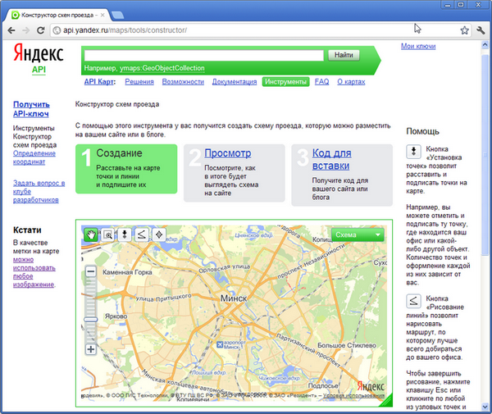Click the Минск city label on map
492x414 pixels.
[234, 298]
